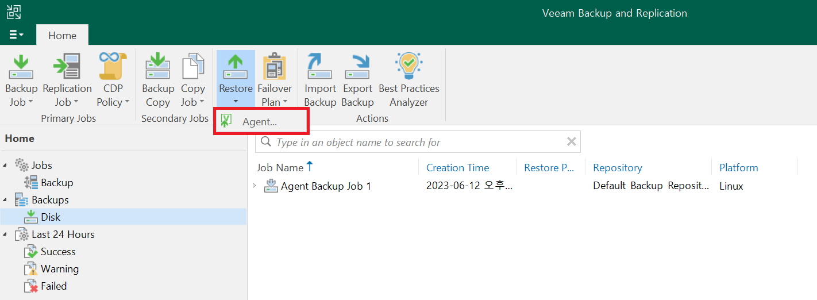Screen dimensions: 817x300
Task: Click the Warning status icon in tree
Action: coord(31,269)
